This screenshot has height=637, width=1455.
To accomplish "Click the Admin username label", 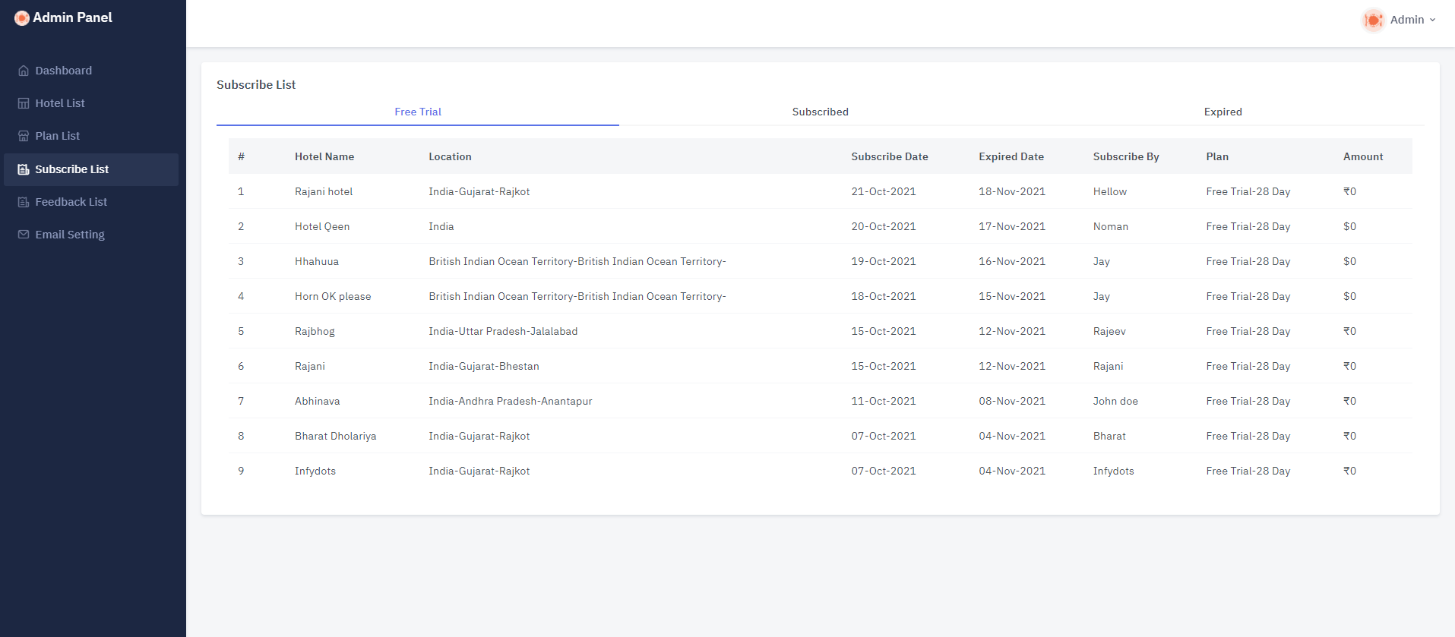I will pyautogui.click(x=1407, y=20).
